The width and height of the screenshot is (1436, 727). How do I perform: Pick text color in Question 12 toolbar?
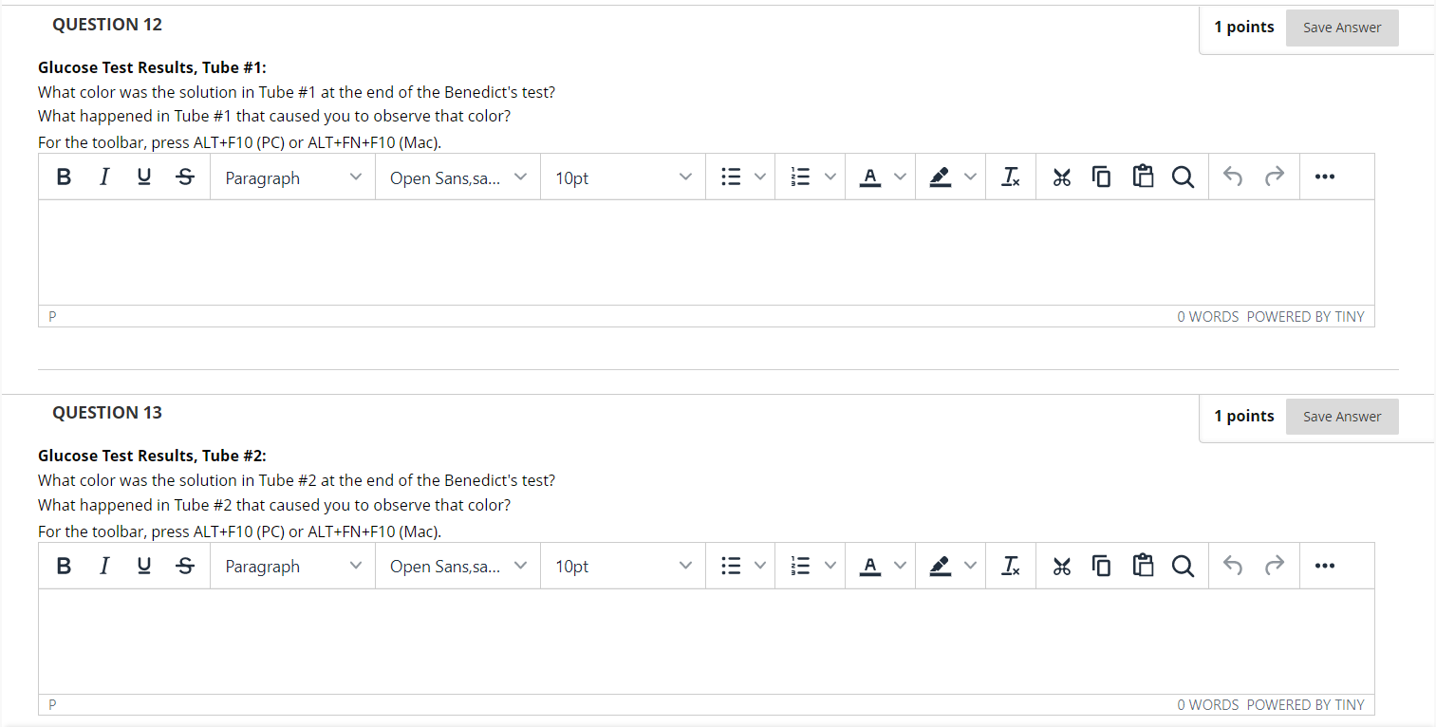(x=870, y=177)
